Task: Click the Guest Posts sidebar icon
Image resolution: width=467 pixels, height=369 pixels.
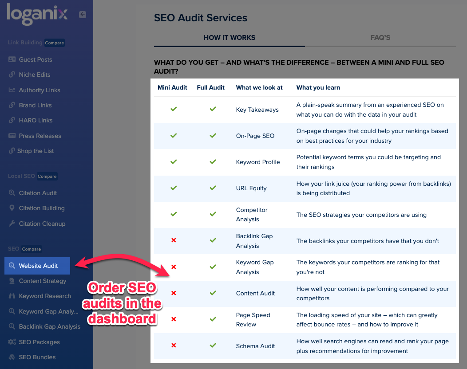Action: (x=12, y=59)
